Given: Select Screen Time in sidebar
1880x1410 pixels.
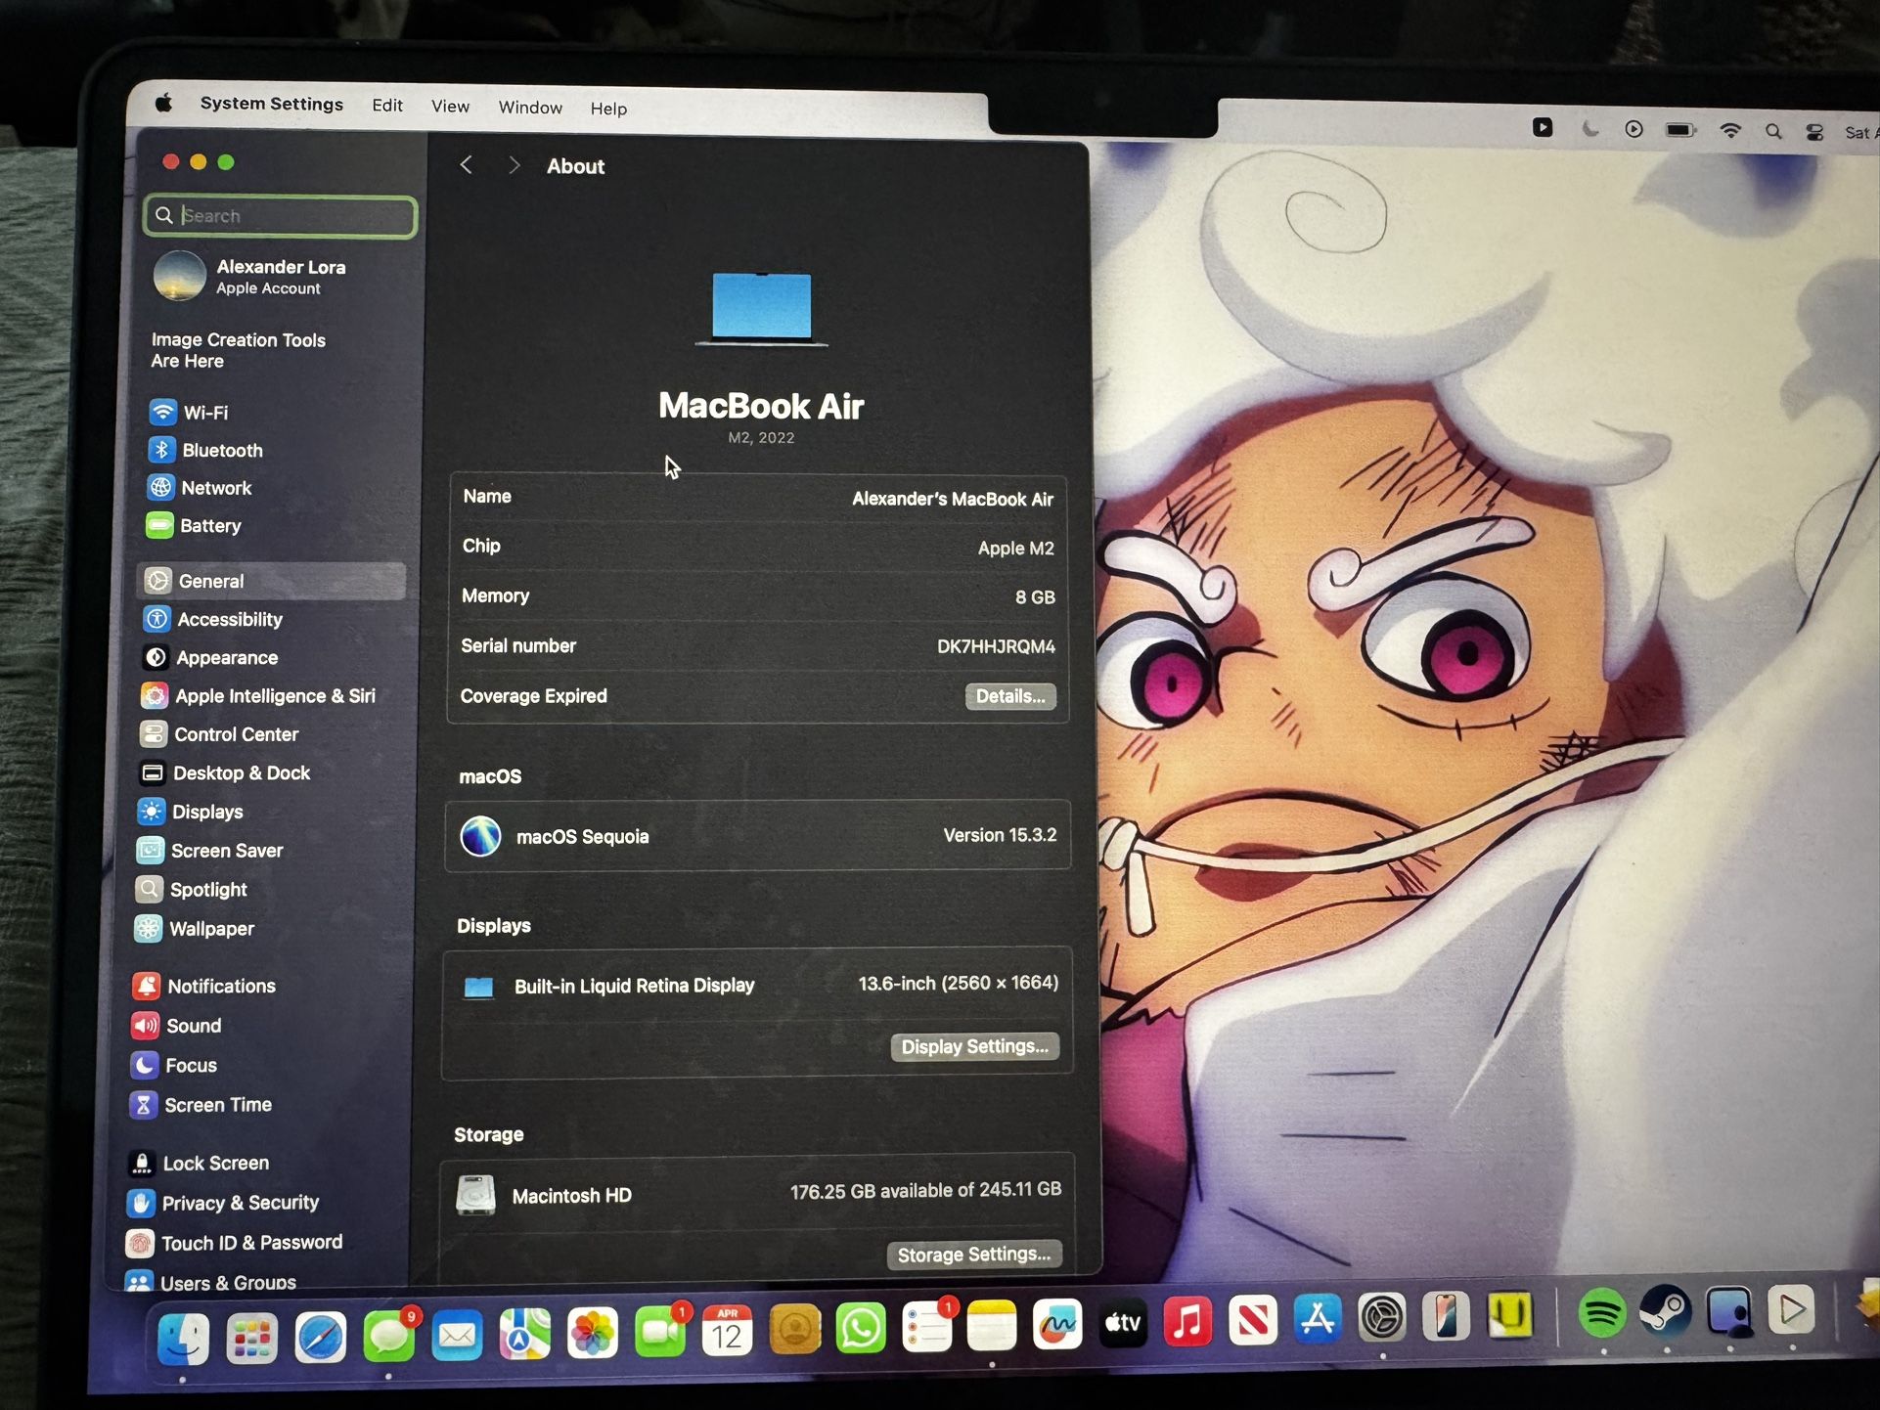Looking at the screenshot, I should point(201,1105).
